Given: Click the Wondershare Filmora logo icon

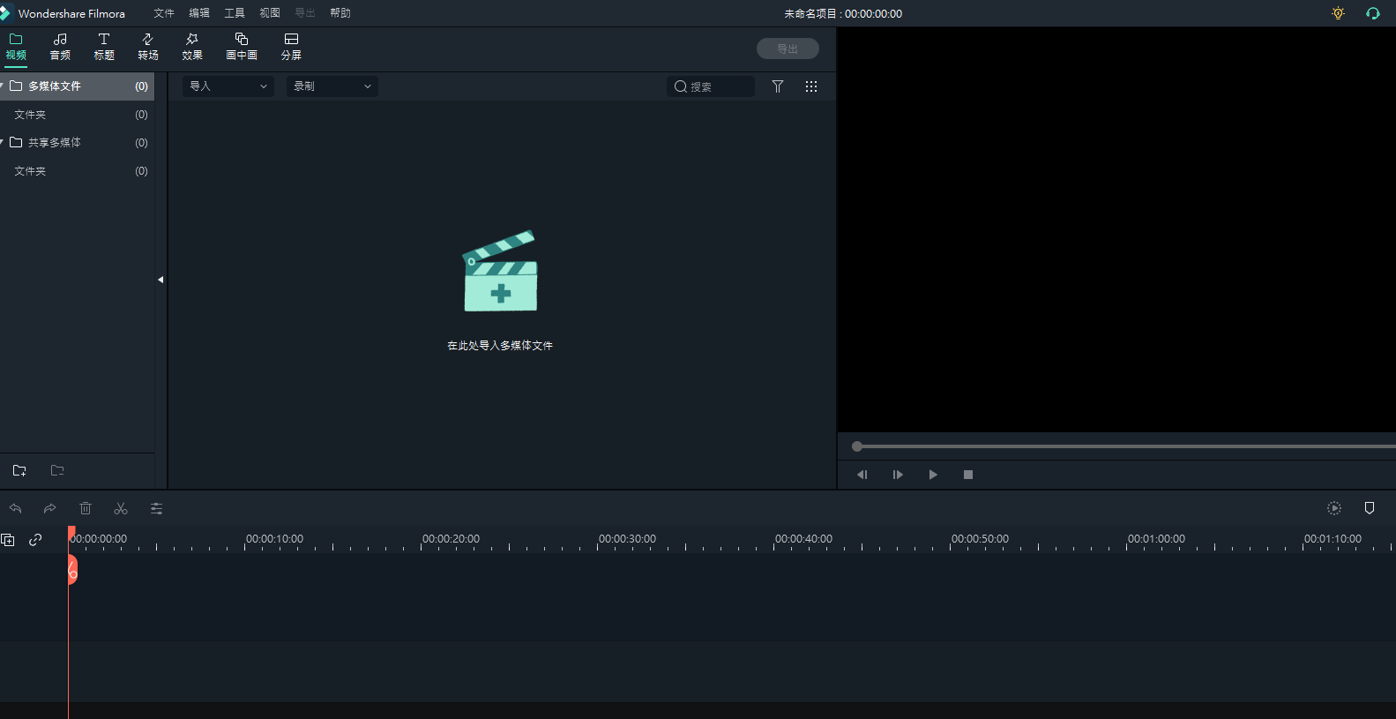Looking at the screenshot, I should coord(5,13).
